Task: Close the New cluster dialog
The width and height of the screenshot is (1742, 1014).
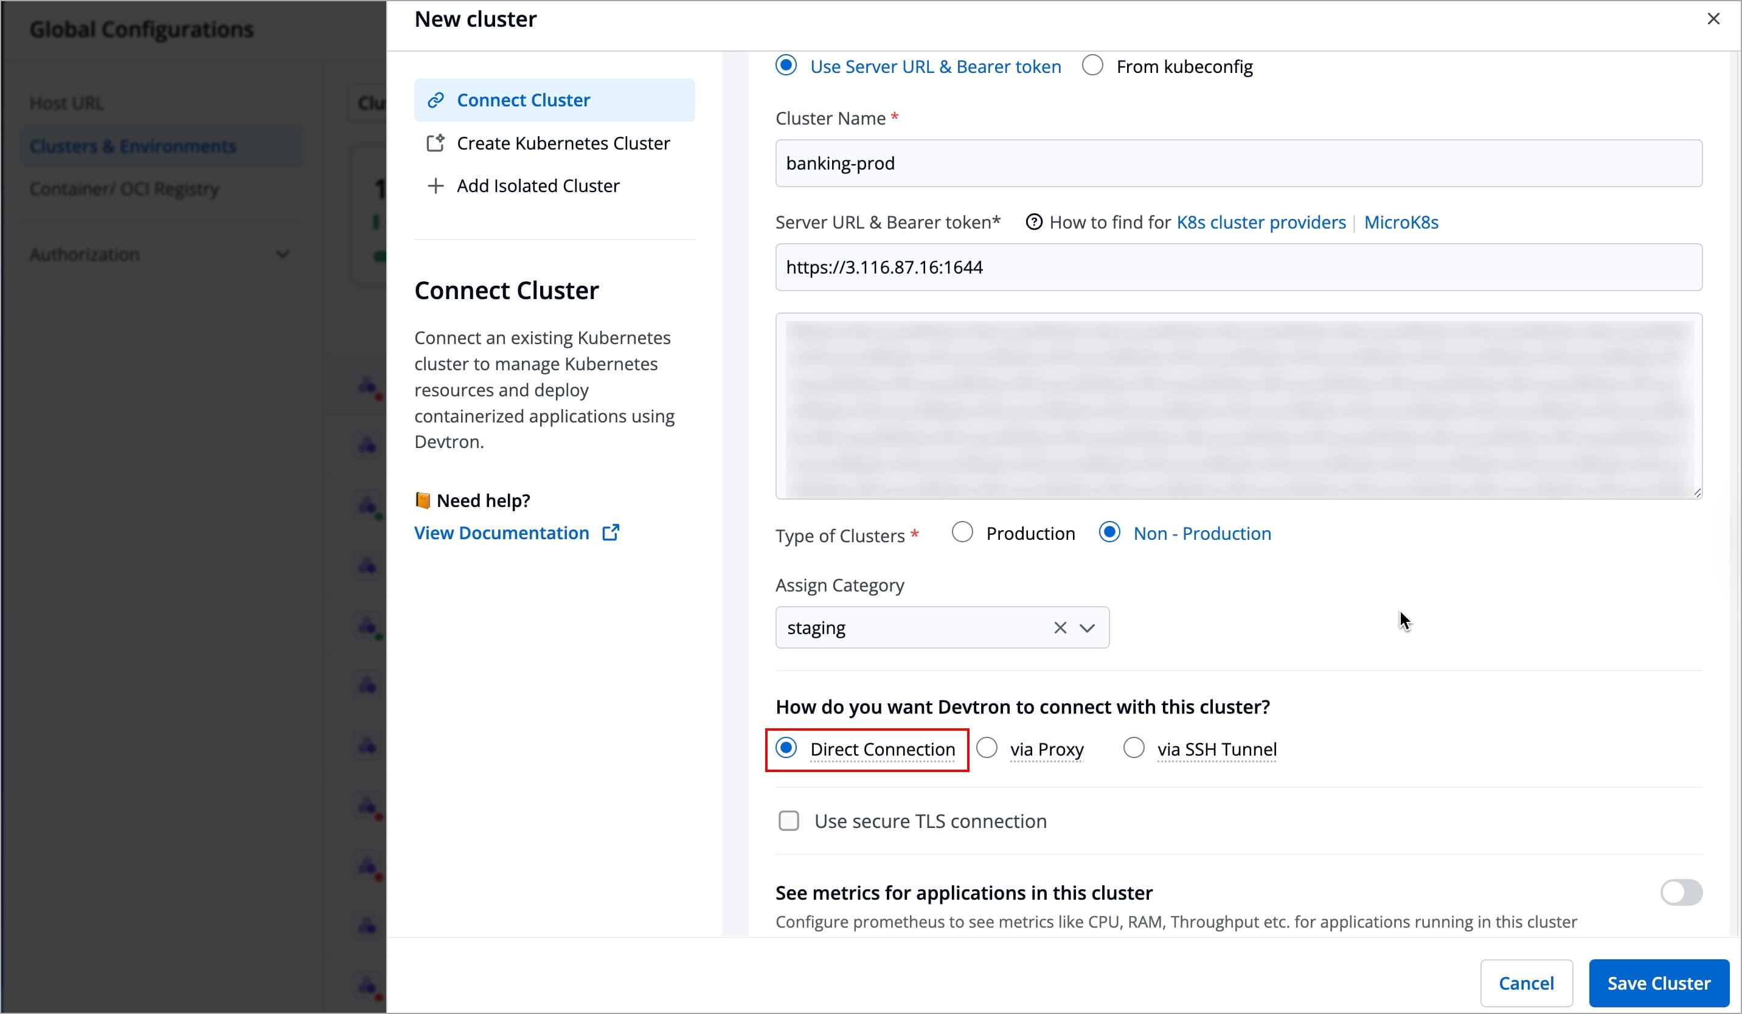Action: [x=1713, y=19]
